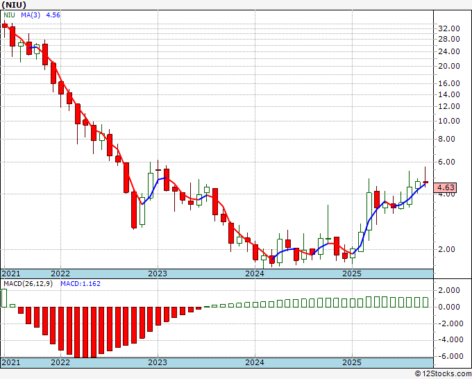Screen dimensions: 472x379
Task: Click the MACD:1.162 value label
Action: (x=81, y=284)
